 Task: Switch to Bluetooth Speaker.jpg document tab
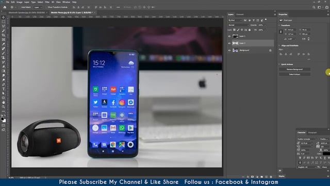coord(26,12)
